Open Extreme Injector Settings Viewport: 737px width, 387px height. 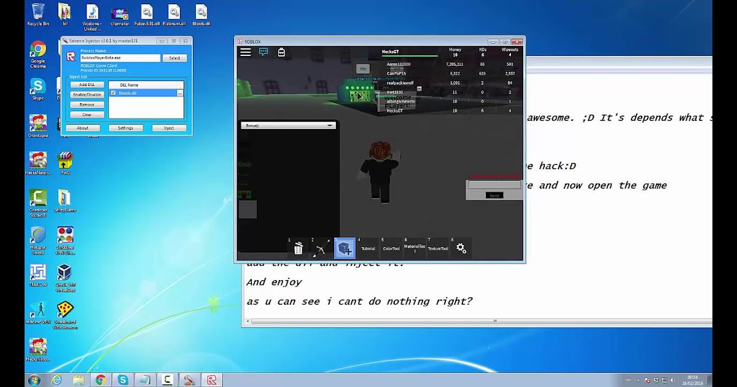125,128
